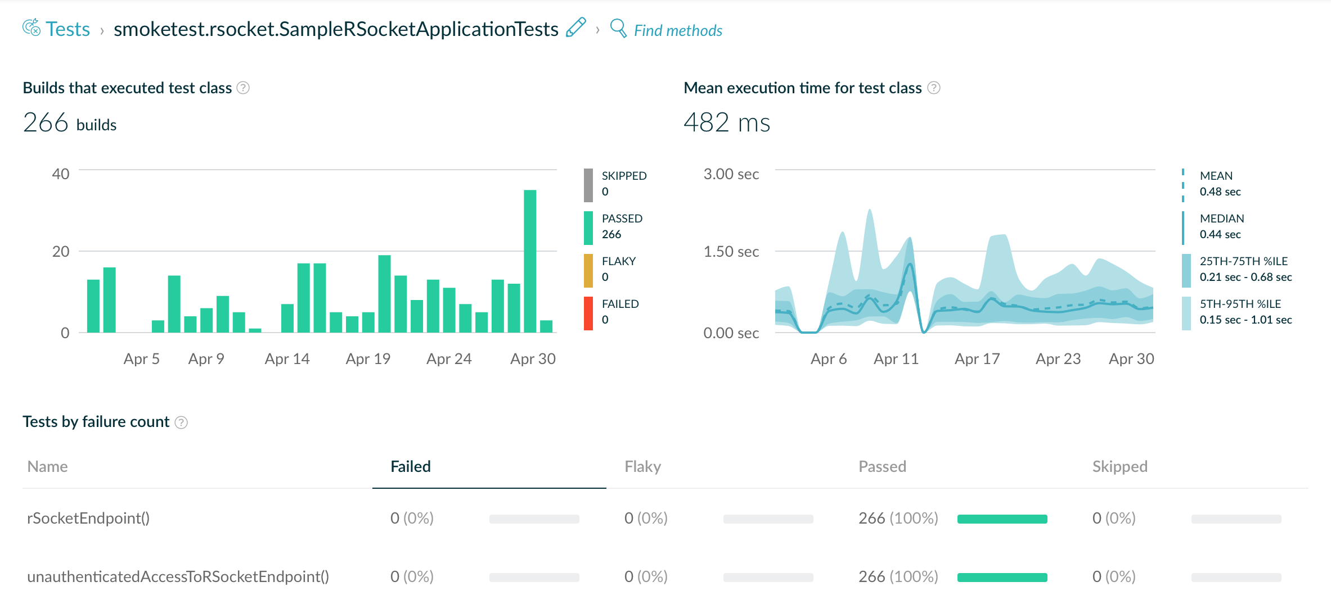Click the "3.00 sec" y-axis label
Image resolution: width=1331 pixels, height=609 pixels.
731,174
